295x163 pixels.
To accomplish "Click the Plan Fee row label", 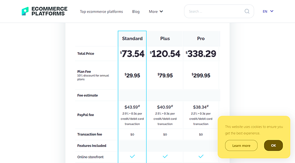I will (84, 71).
